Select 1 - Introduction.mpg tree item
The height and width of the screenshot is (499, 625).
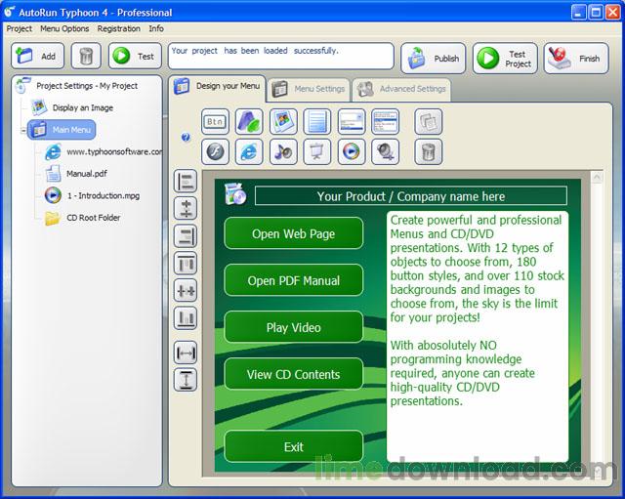[103, 195]
